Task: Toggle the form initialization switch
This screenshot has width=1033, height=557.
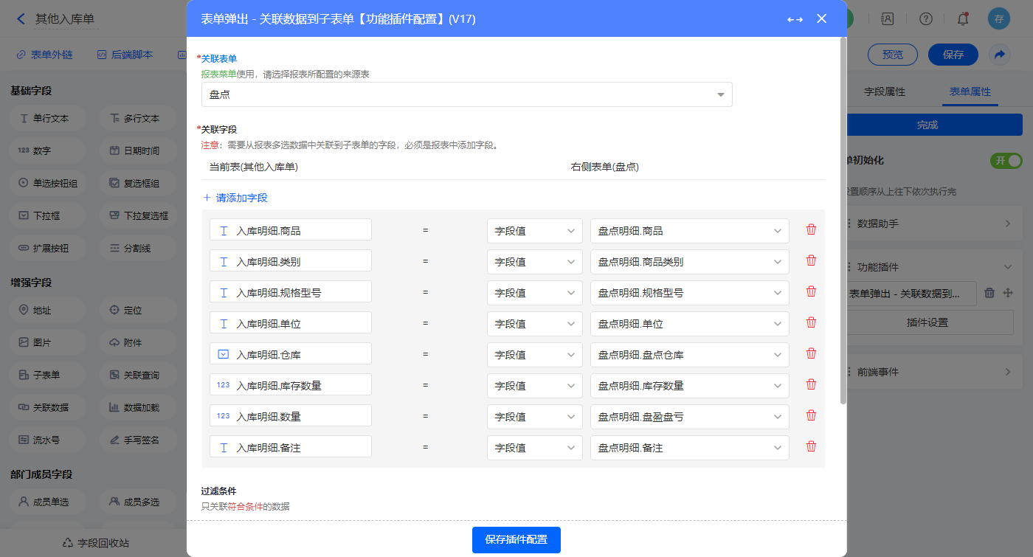Action: (x=1006, y=161)
